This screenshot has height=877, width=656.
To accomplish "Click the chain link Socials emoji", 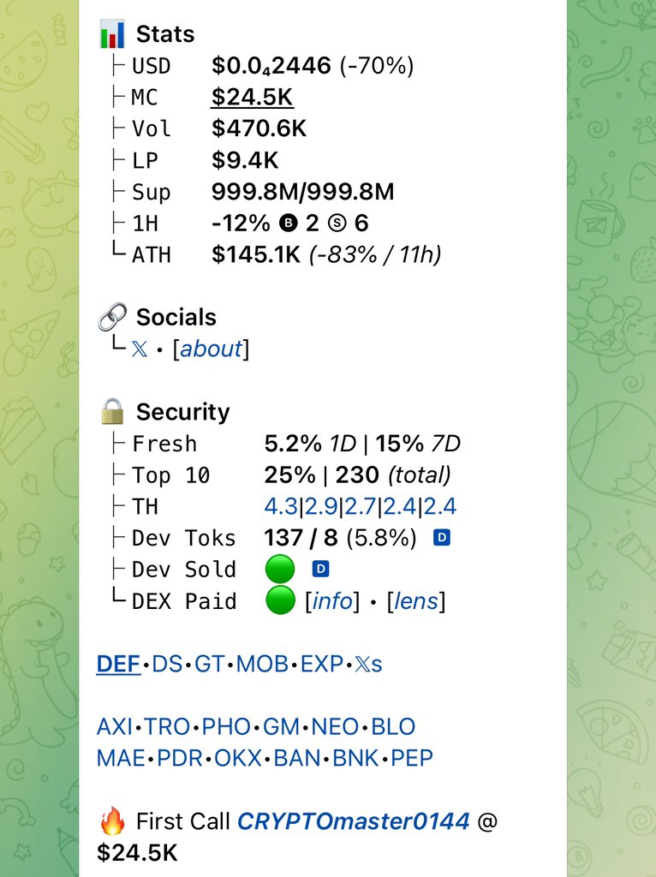I will click(112, 317).
